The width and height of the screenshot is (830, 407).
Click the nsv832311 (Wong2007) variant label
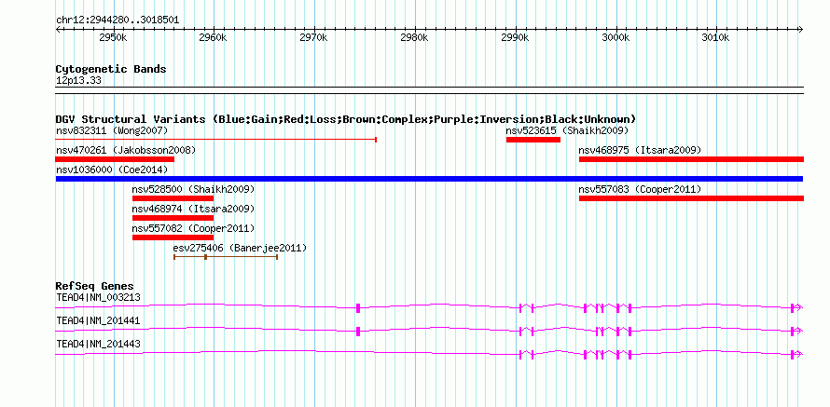(112, 130)
